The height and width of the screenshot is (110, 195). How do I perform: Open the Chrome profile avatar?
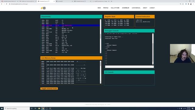pyautogui.click(x=191, y=4)
